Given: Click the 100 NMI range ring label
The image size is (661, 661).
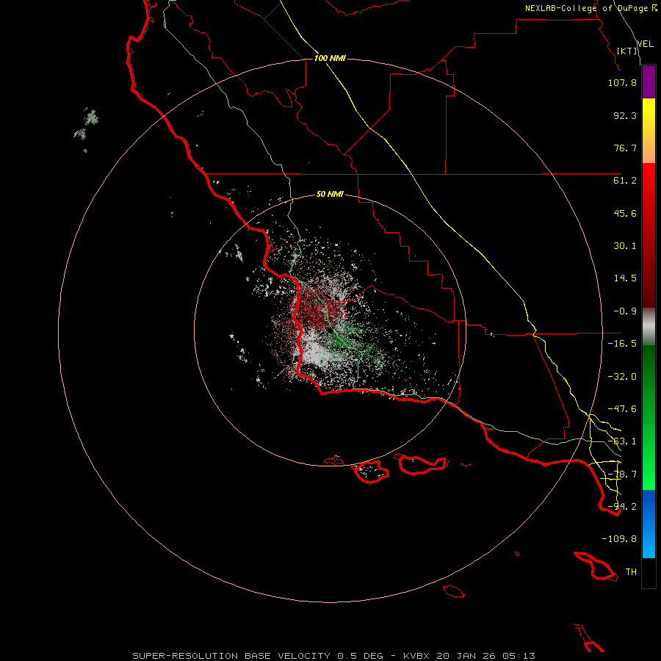Looking at the screenshot, I should point(330,58).
